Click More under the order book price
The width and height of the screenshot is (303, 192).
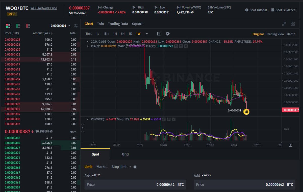[73, 132]
